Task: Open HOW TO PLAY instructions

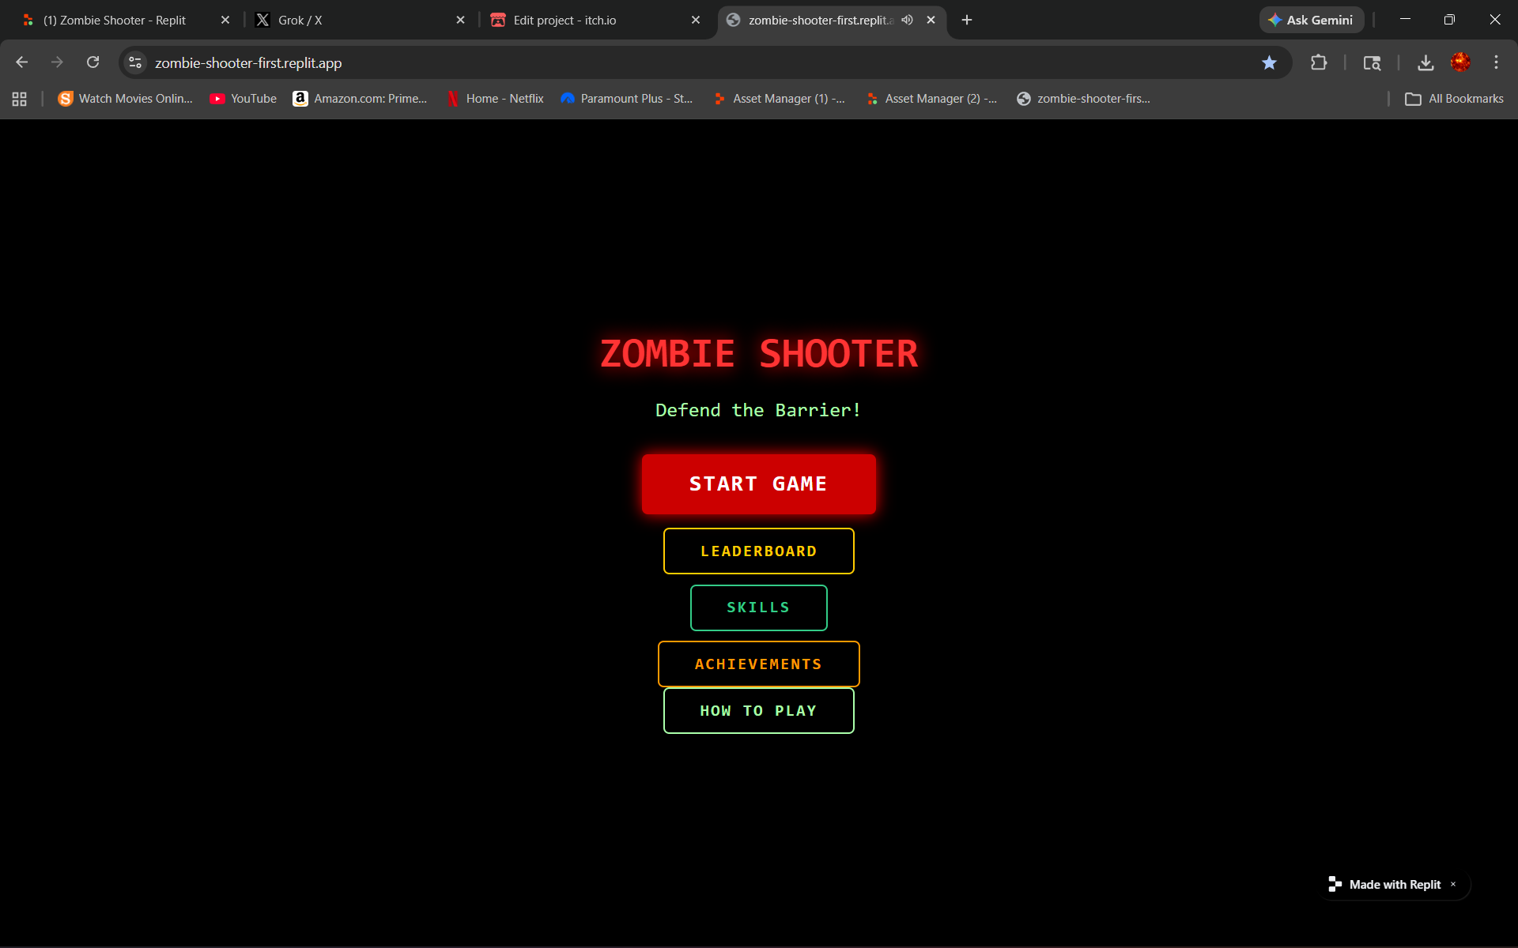Action: point(758,710)
